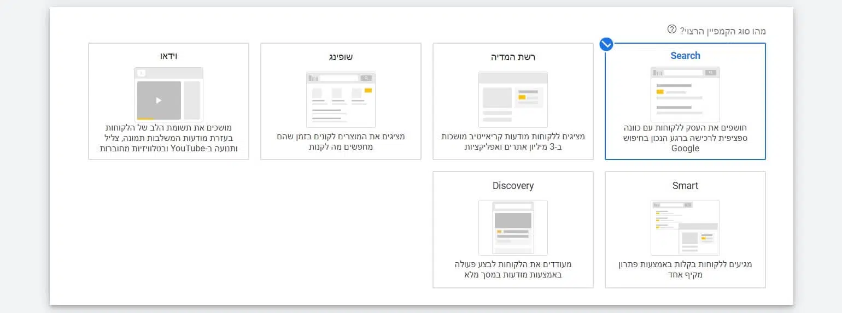This screenshot has width=842, height=313.
Task: Click the שופינג illustration thumbnail
Action: click(x=341, y=99)
